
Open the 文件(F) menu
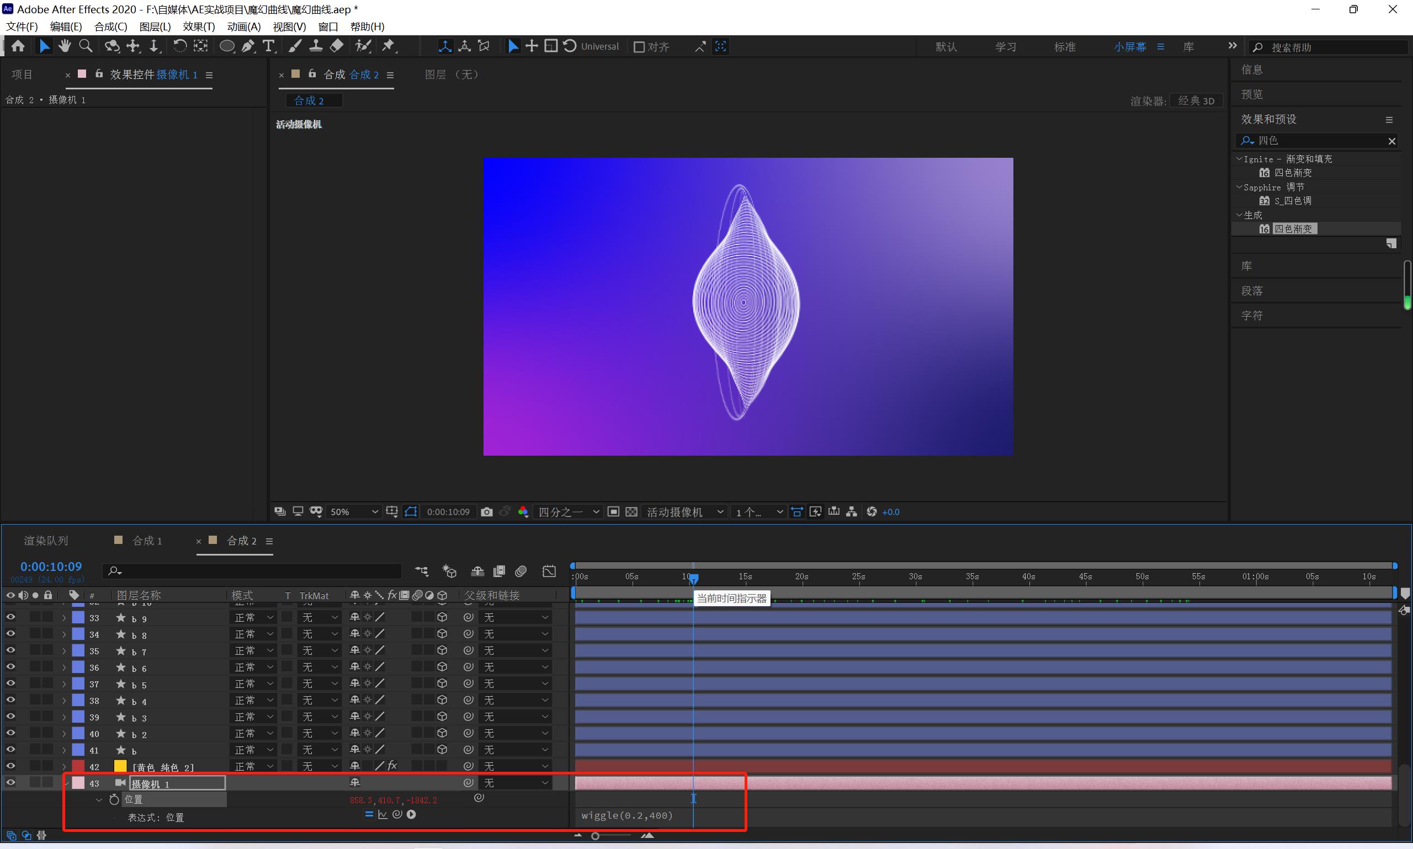(22, 27)
